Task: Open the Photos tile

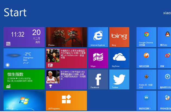Action: tap(66, 37)
